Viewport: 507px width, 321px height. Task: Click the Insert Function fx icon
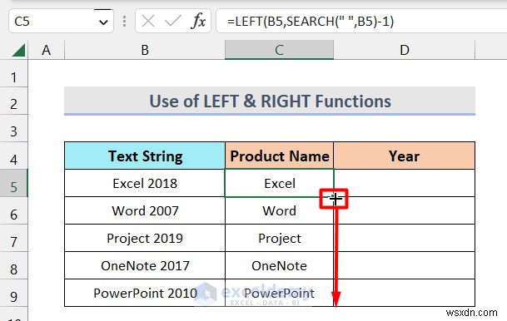[198, 22]
